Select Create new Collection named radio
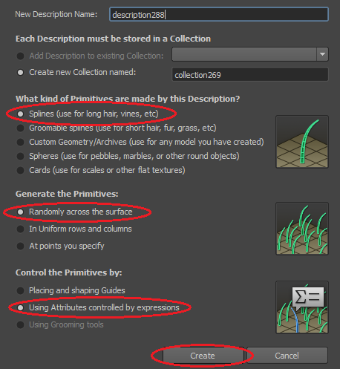Image resolution: width=340 pixels, height=369 pixels. point(20,73)
